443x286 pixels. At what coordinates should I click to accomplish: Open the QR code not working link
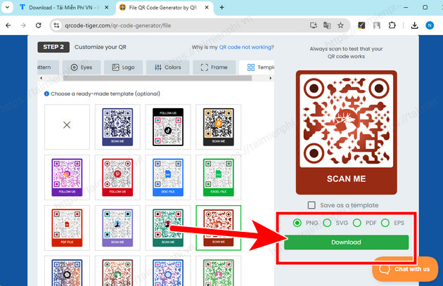click(246, 47)
